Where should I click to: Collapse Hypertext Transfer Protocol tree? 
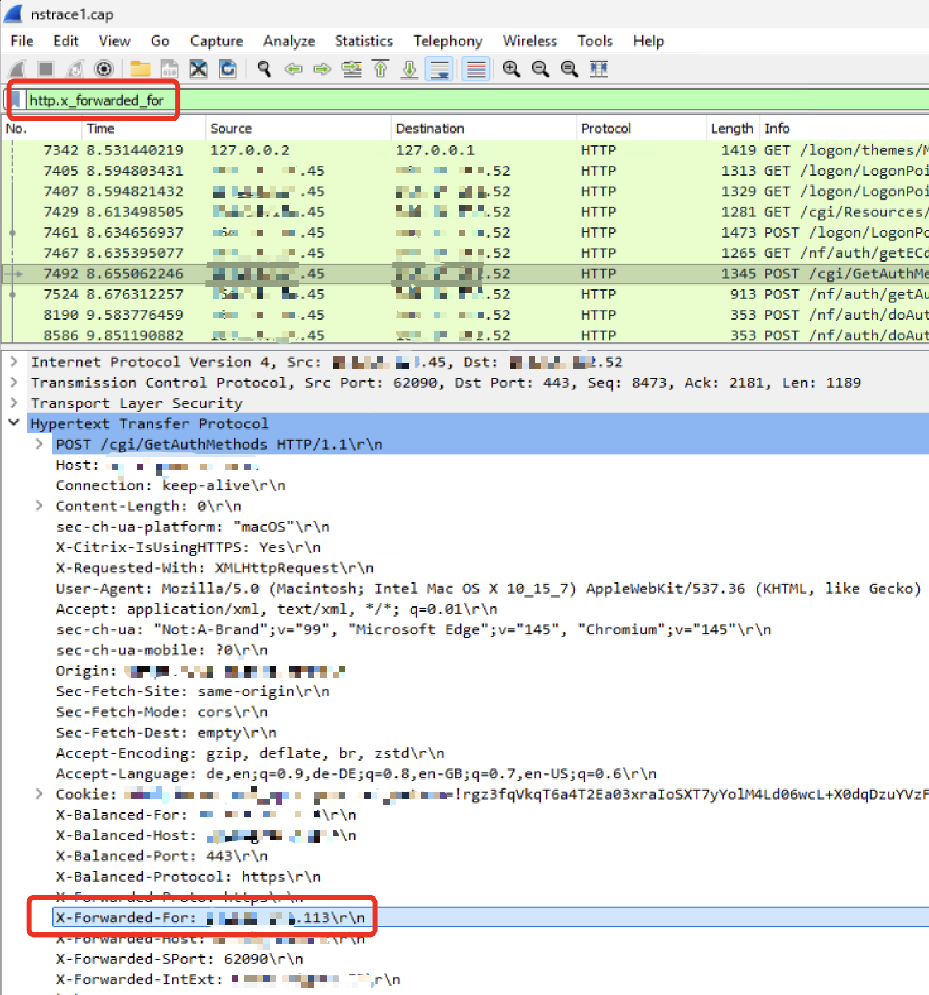pos(14,423)
